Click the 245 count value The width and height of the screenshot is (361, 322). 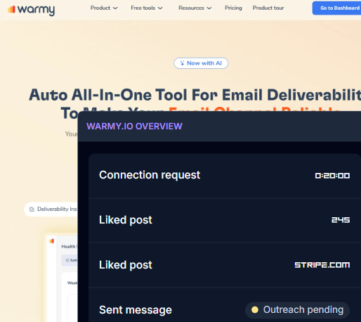[x=341, y=220]
